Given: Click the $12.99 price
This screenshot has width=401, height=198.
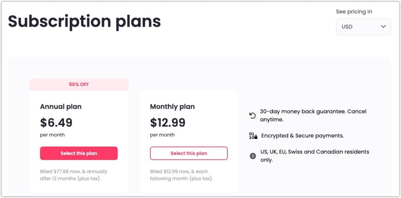Looking at the screenshot, I should click(168, 122).
